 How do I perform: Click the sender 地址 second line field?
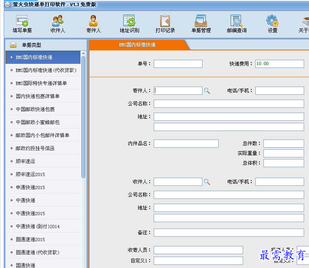click(x=229, y=127)
